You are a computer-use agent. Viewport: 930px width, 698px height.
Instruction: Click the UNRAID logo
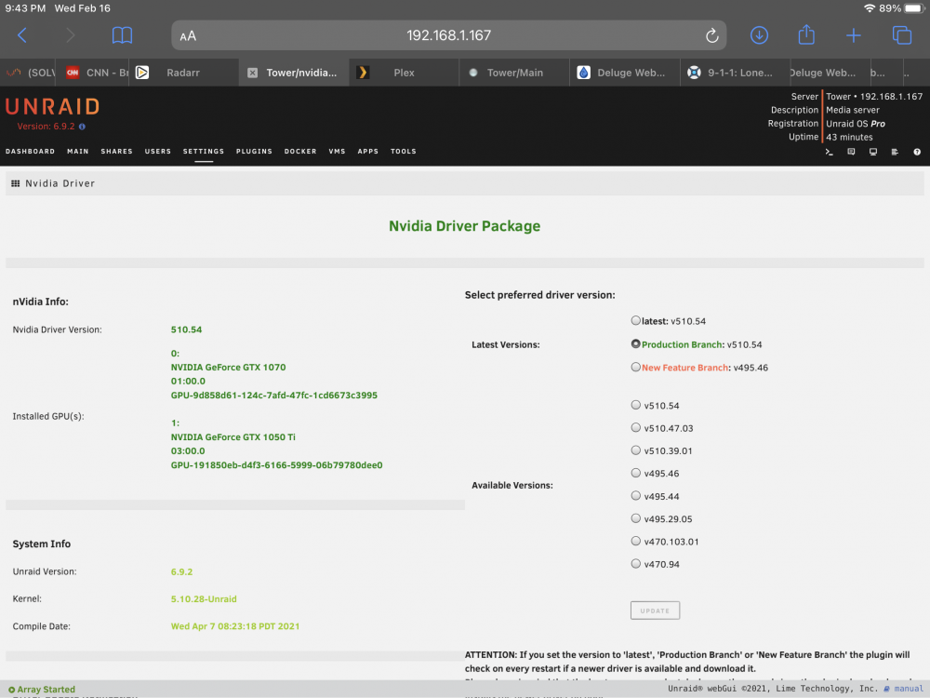click(x=52, y=107)
